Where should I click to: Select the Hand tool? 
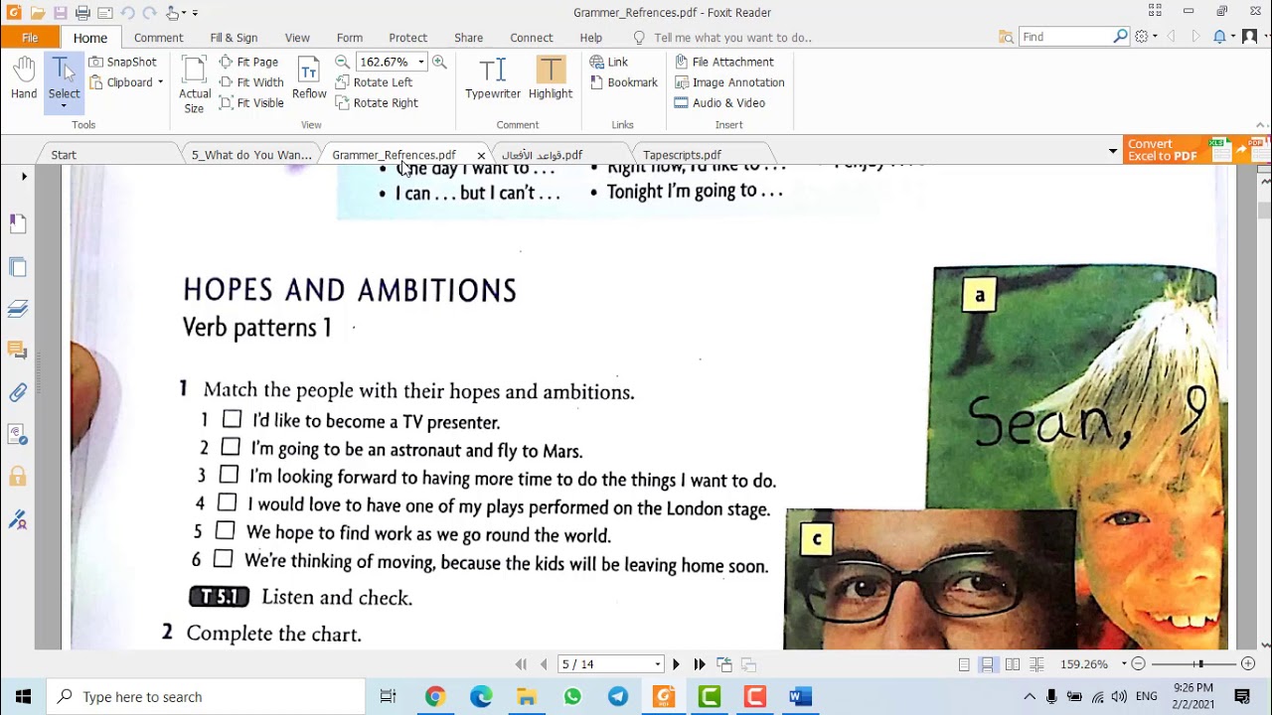pyautogui.click(x=24, y=78)
